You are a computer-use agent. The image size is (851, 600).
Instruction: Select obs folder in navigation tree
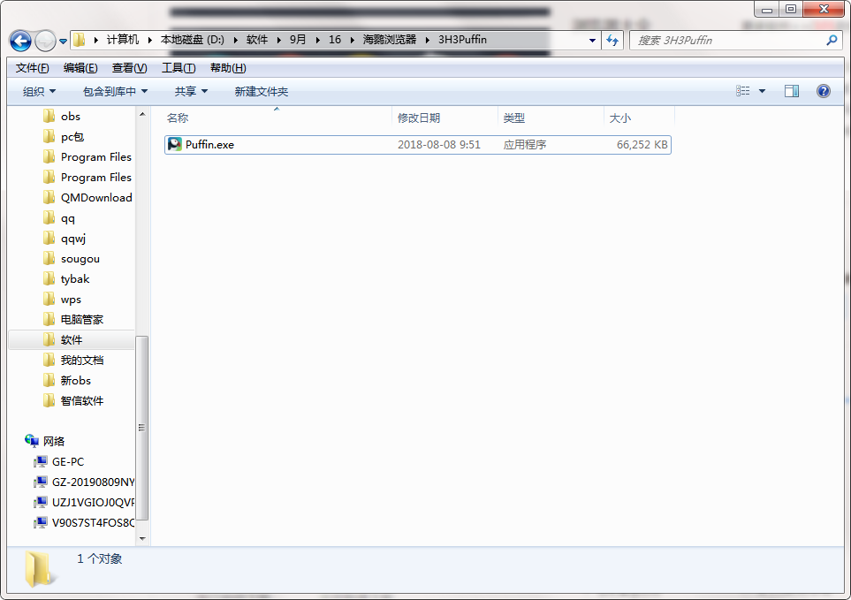point(71,117)
